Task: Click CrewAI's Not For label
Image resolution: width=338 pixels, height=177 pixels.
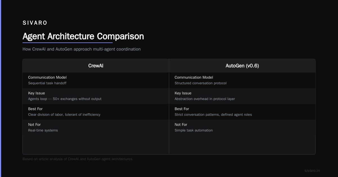Action: click(34, 124)
